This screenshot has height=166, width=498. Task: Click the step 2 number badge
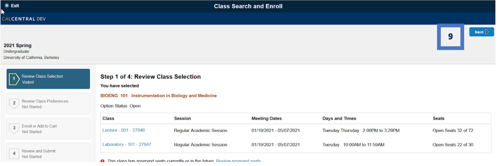tap(14, 103)
